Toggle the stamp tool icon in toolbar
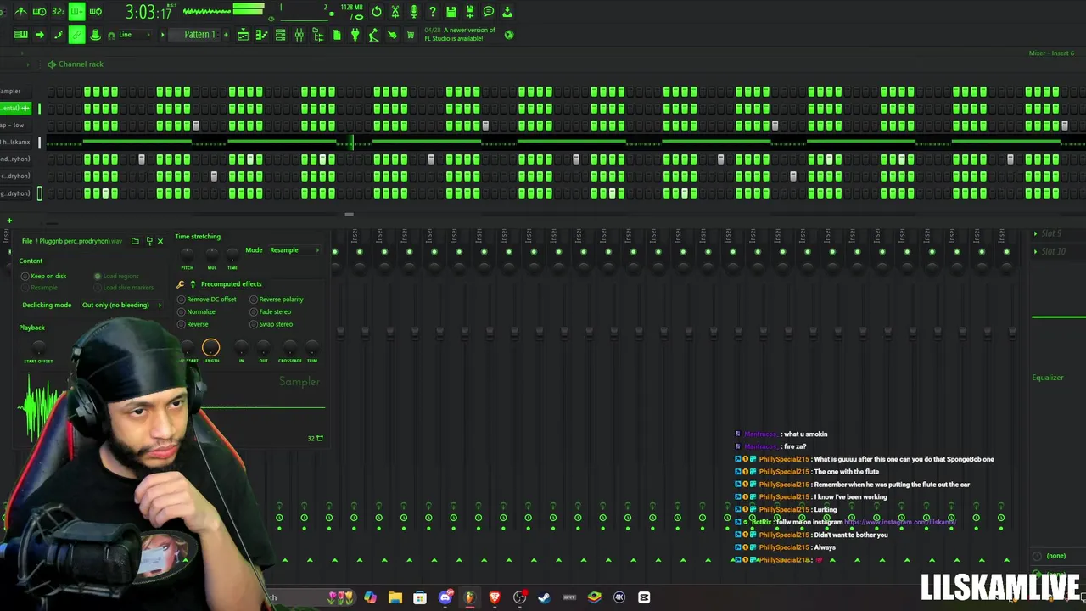 coord(95,35)
